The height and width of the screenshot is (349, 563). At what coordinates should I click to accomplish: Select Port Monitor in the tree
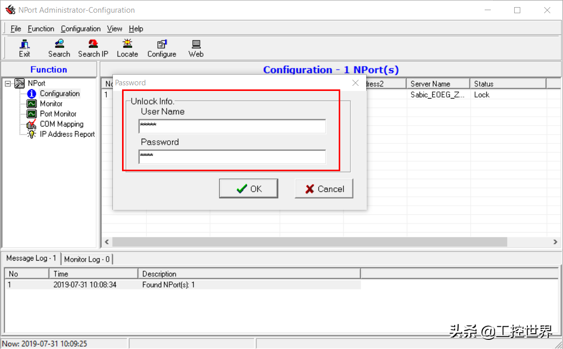[58, 114]
